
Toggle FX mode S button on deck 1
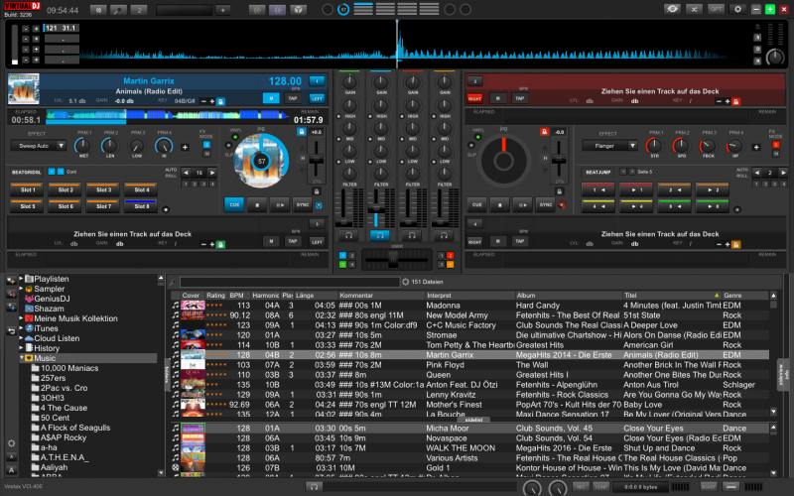coord(206,145)
